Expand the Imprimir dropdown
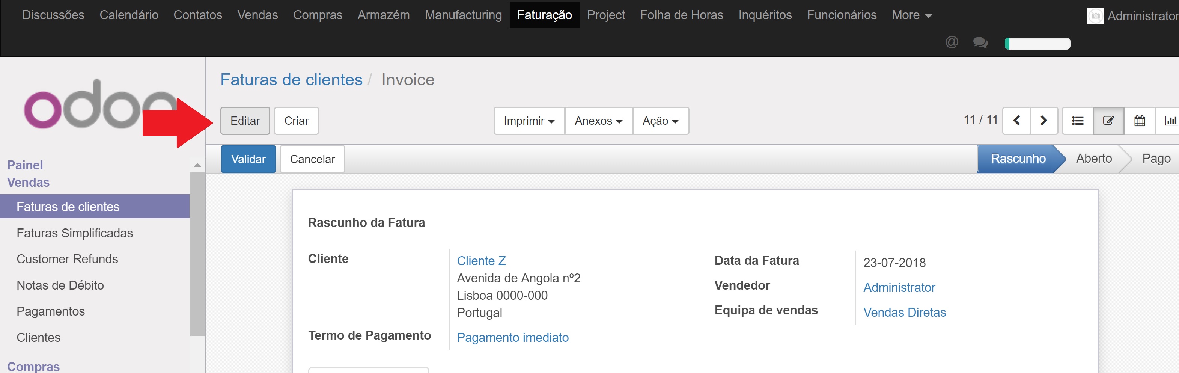Screen dimensions: 1179x373 529,121
